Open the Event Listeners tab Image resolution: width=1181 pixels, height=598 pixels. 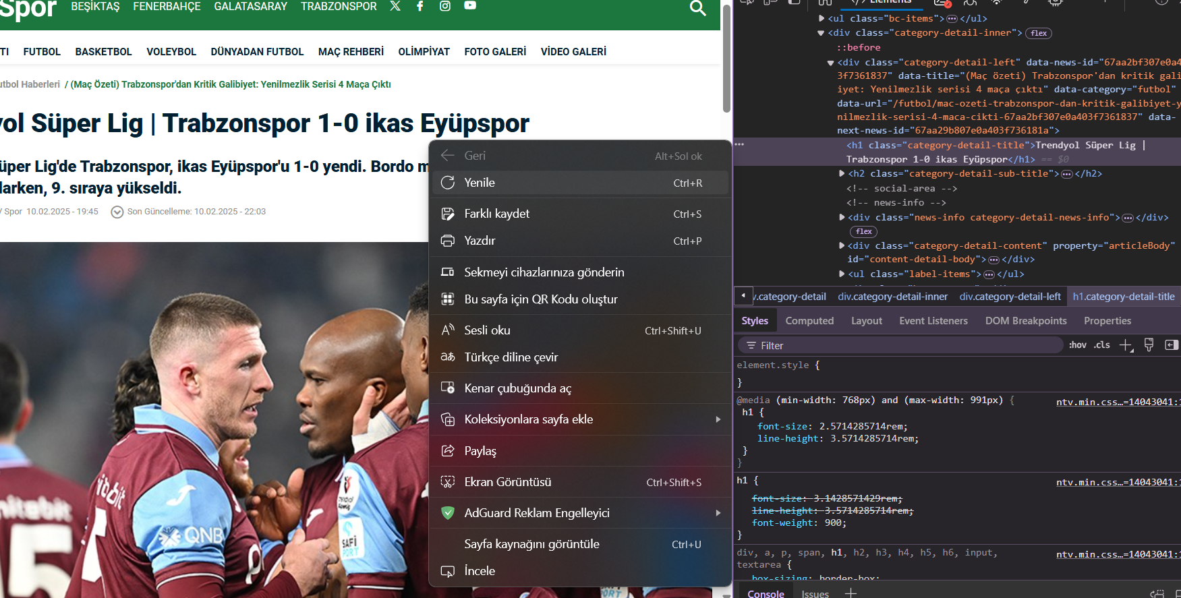[x=933, y=321]
